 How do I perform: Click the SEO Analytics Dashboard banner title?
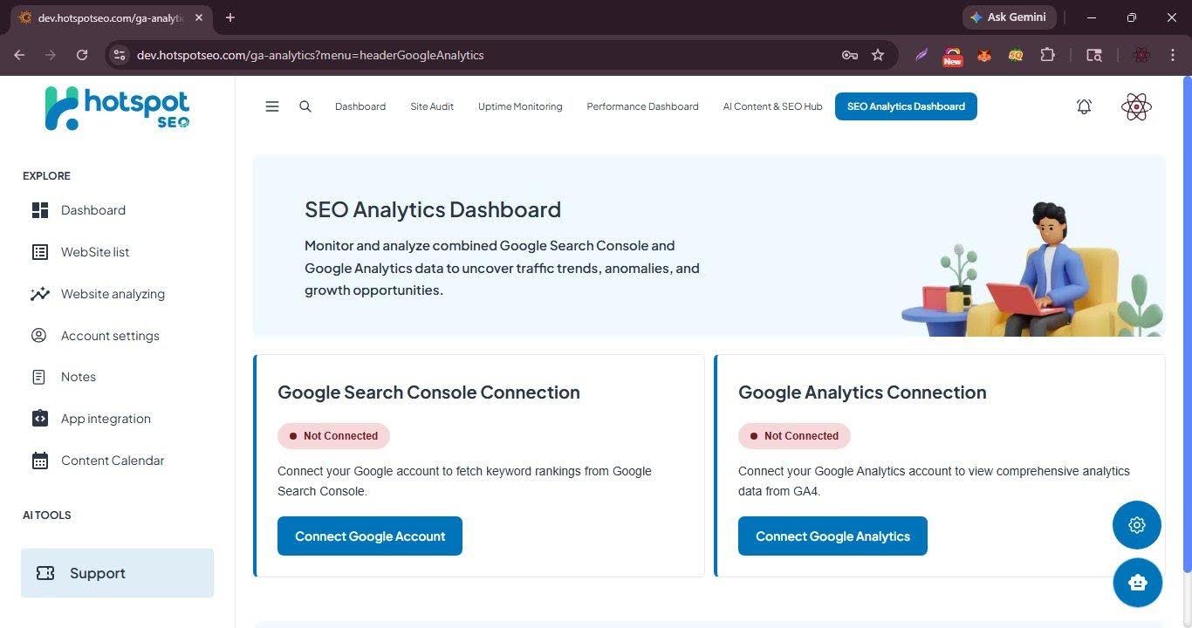click(433, 209)
